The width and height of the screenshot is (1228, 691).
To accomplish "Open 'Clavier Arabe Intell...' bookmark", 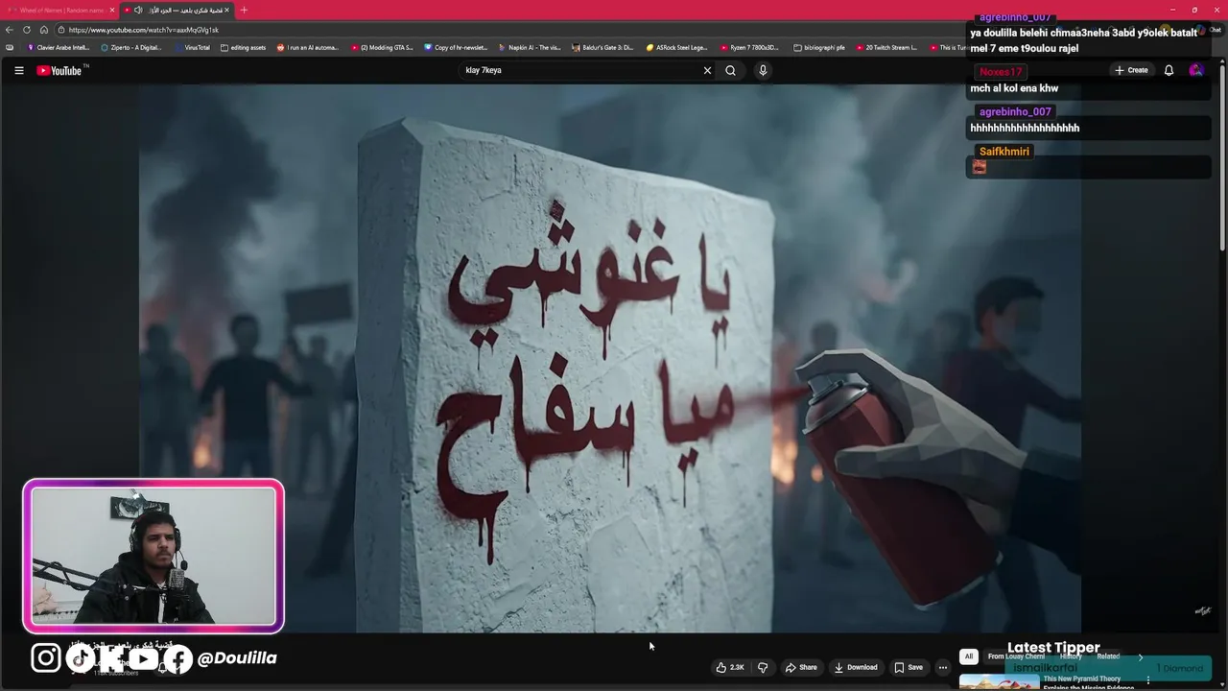I will coord(59,47).
